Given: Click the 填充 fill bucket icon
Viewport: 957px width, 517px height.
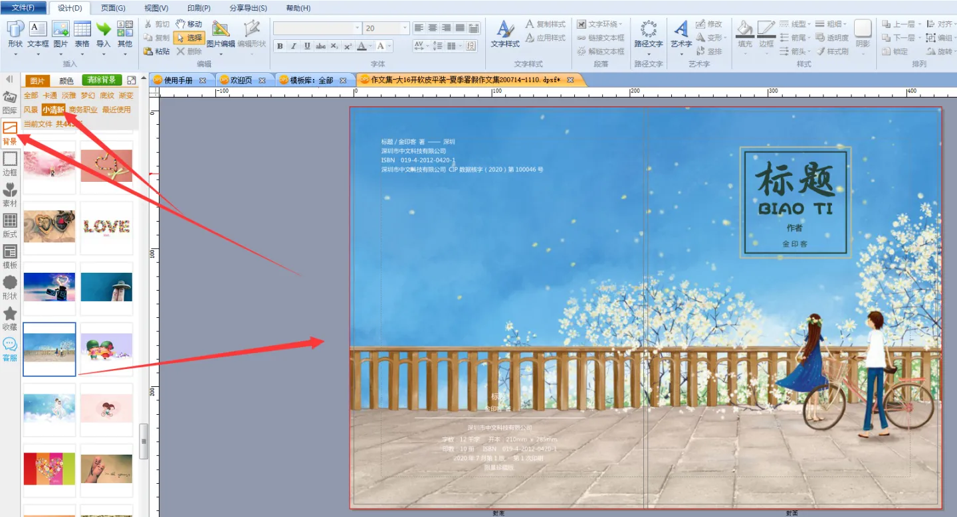Looking at the screenshot, I should point(745,30).
